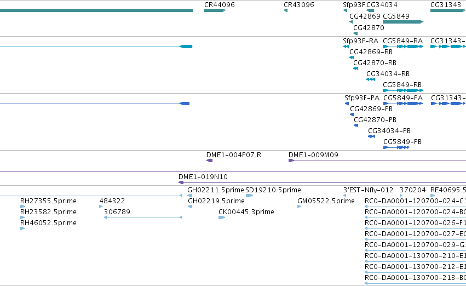
Task: Open transcript label Sfp93F-RA
Action: point(360,41)
